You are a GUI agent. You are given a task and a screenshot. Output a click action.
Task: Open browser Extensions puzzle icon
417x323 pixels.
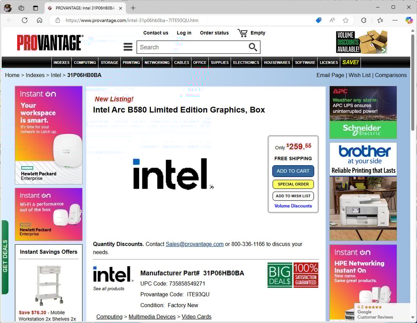(x=364, y=20)
